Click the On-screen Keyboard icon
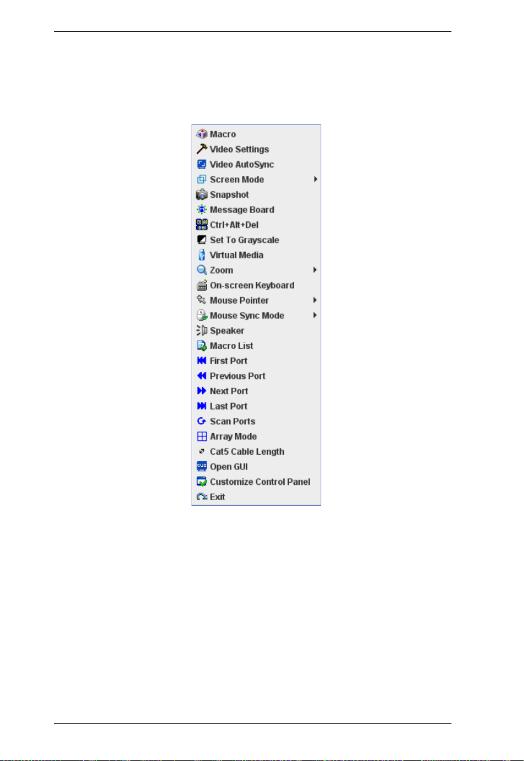The image size is (524, 761). pyautogui.click(x=201, y=285)
